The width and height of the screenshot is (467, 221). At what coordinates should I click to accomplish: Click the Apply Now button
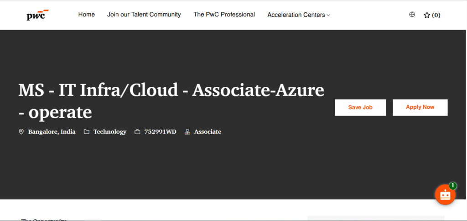[420, 107]
